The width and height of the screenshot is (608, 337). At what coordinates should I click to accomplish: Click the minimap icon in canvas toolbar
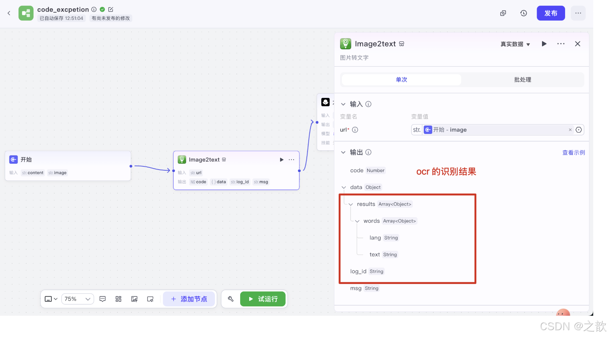pos(150,299)
